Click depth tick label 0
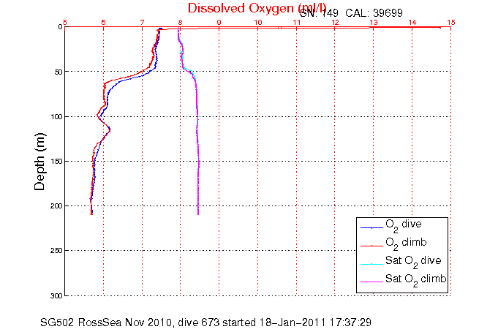 (x=60, y=27)
